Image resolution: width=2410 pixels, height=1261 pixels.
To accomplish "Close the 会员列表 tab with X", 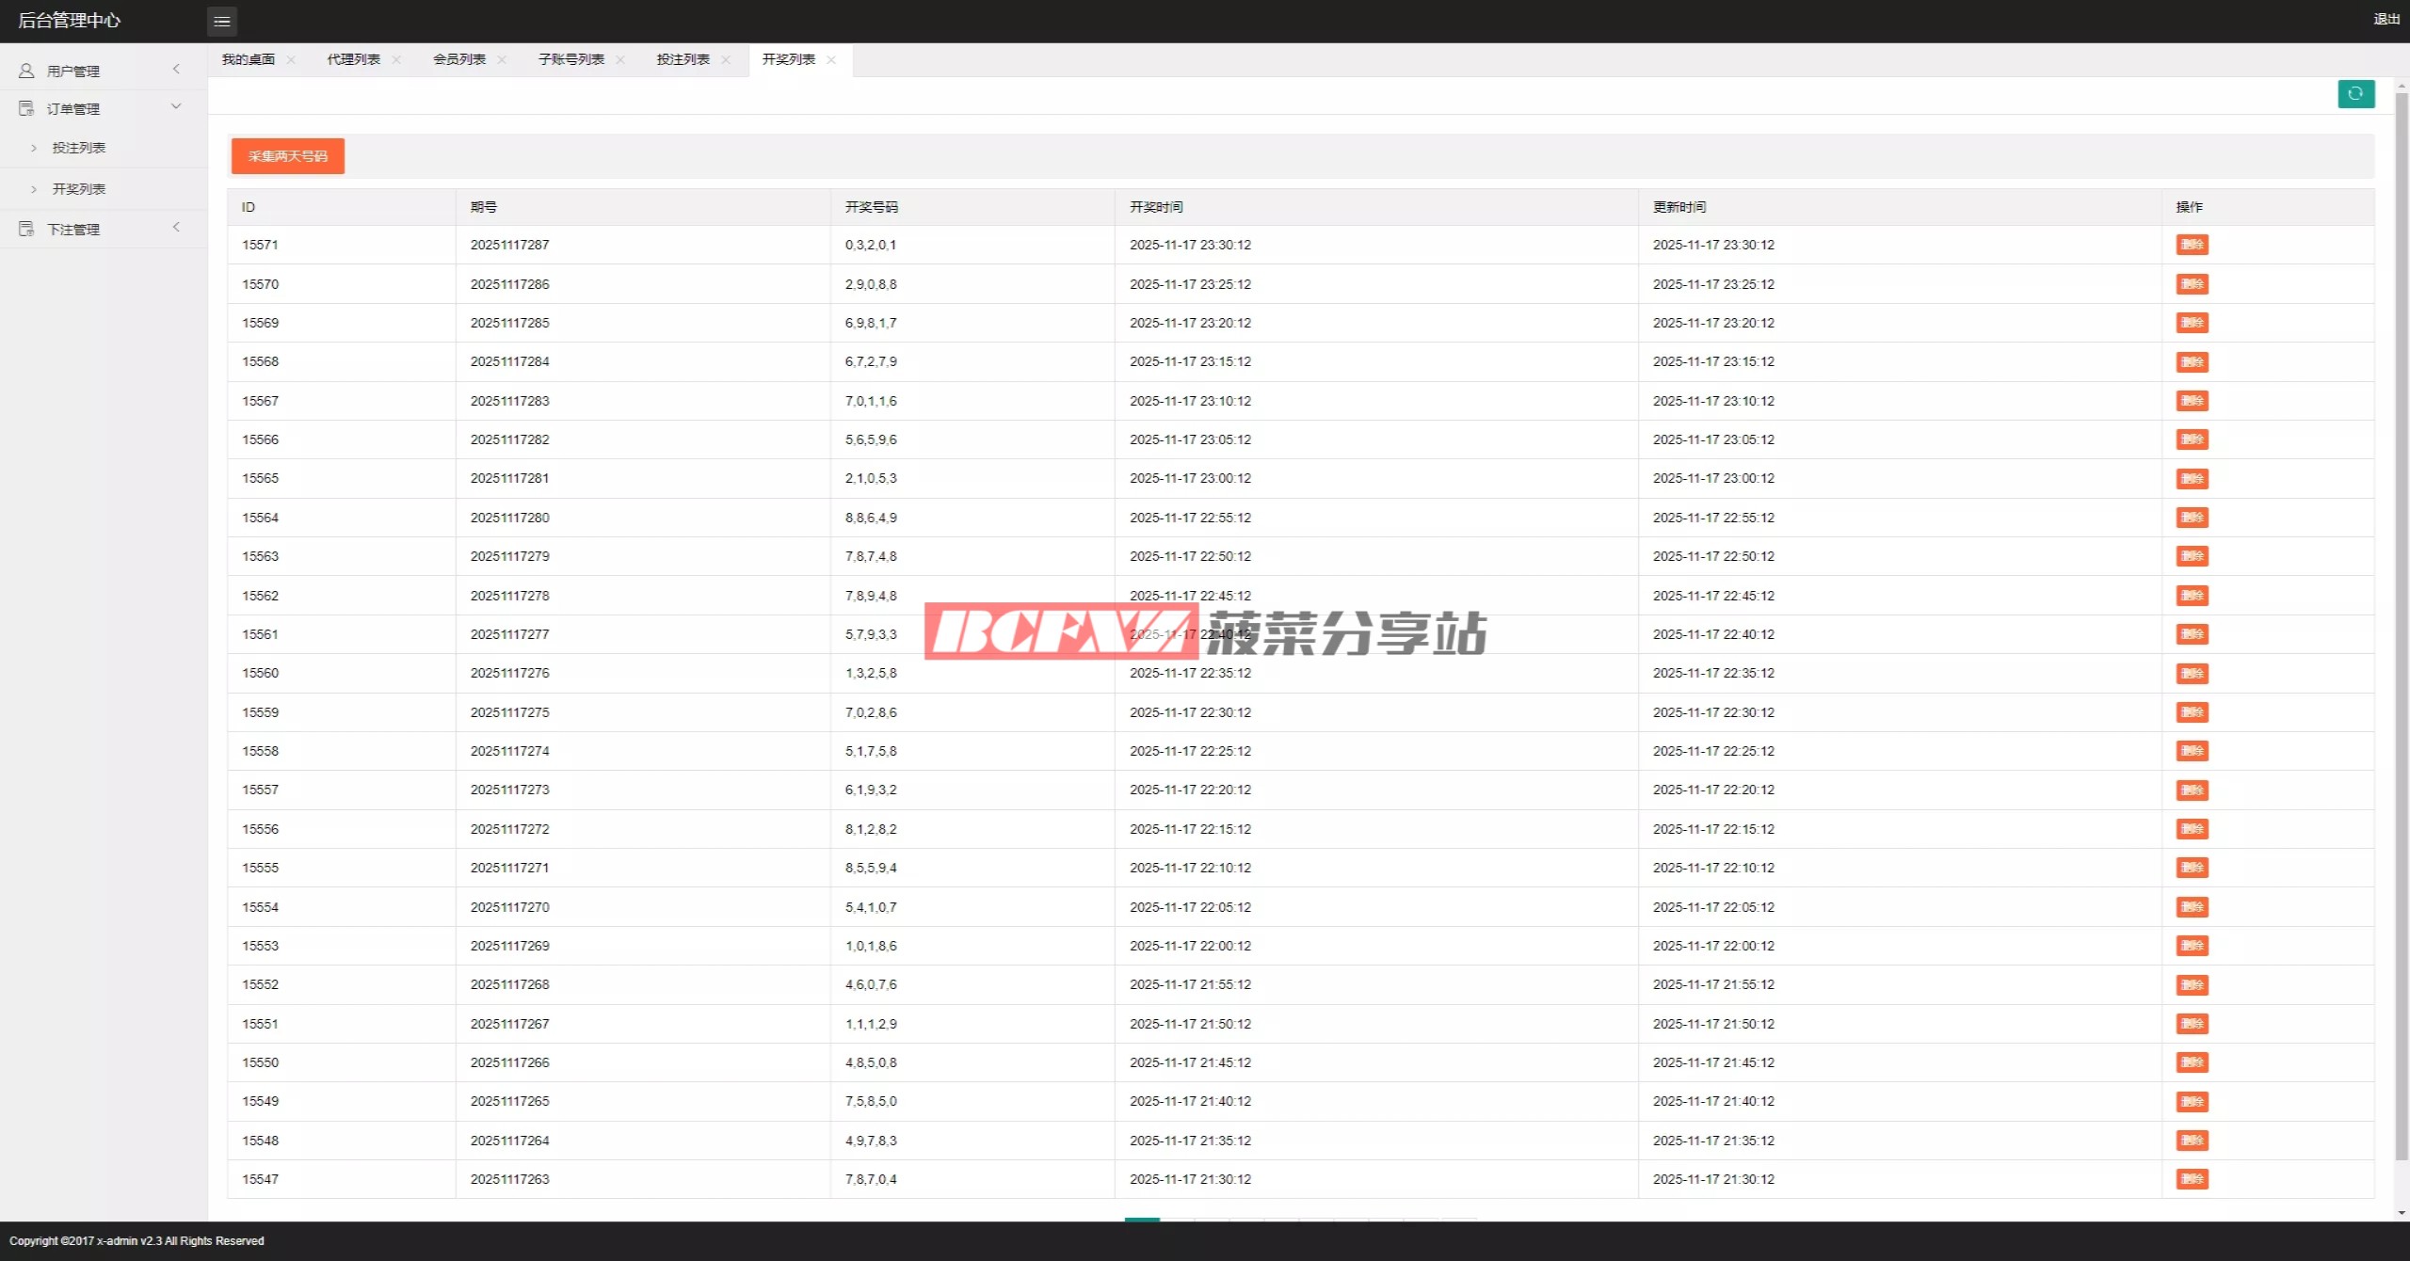I will (x=502, y=59).
